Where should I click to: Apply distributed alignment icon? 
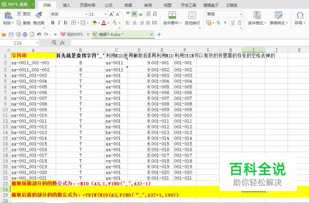click(x=154, y=23)
